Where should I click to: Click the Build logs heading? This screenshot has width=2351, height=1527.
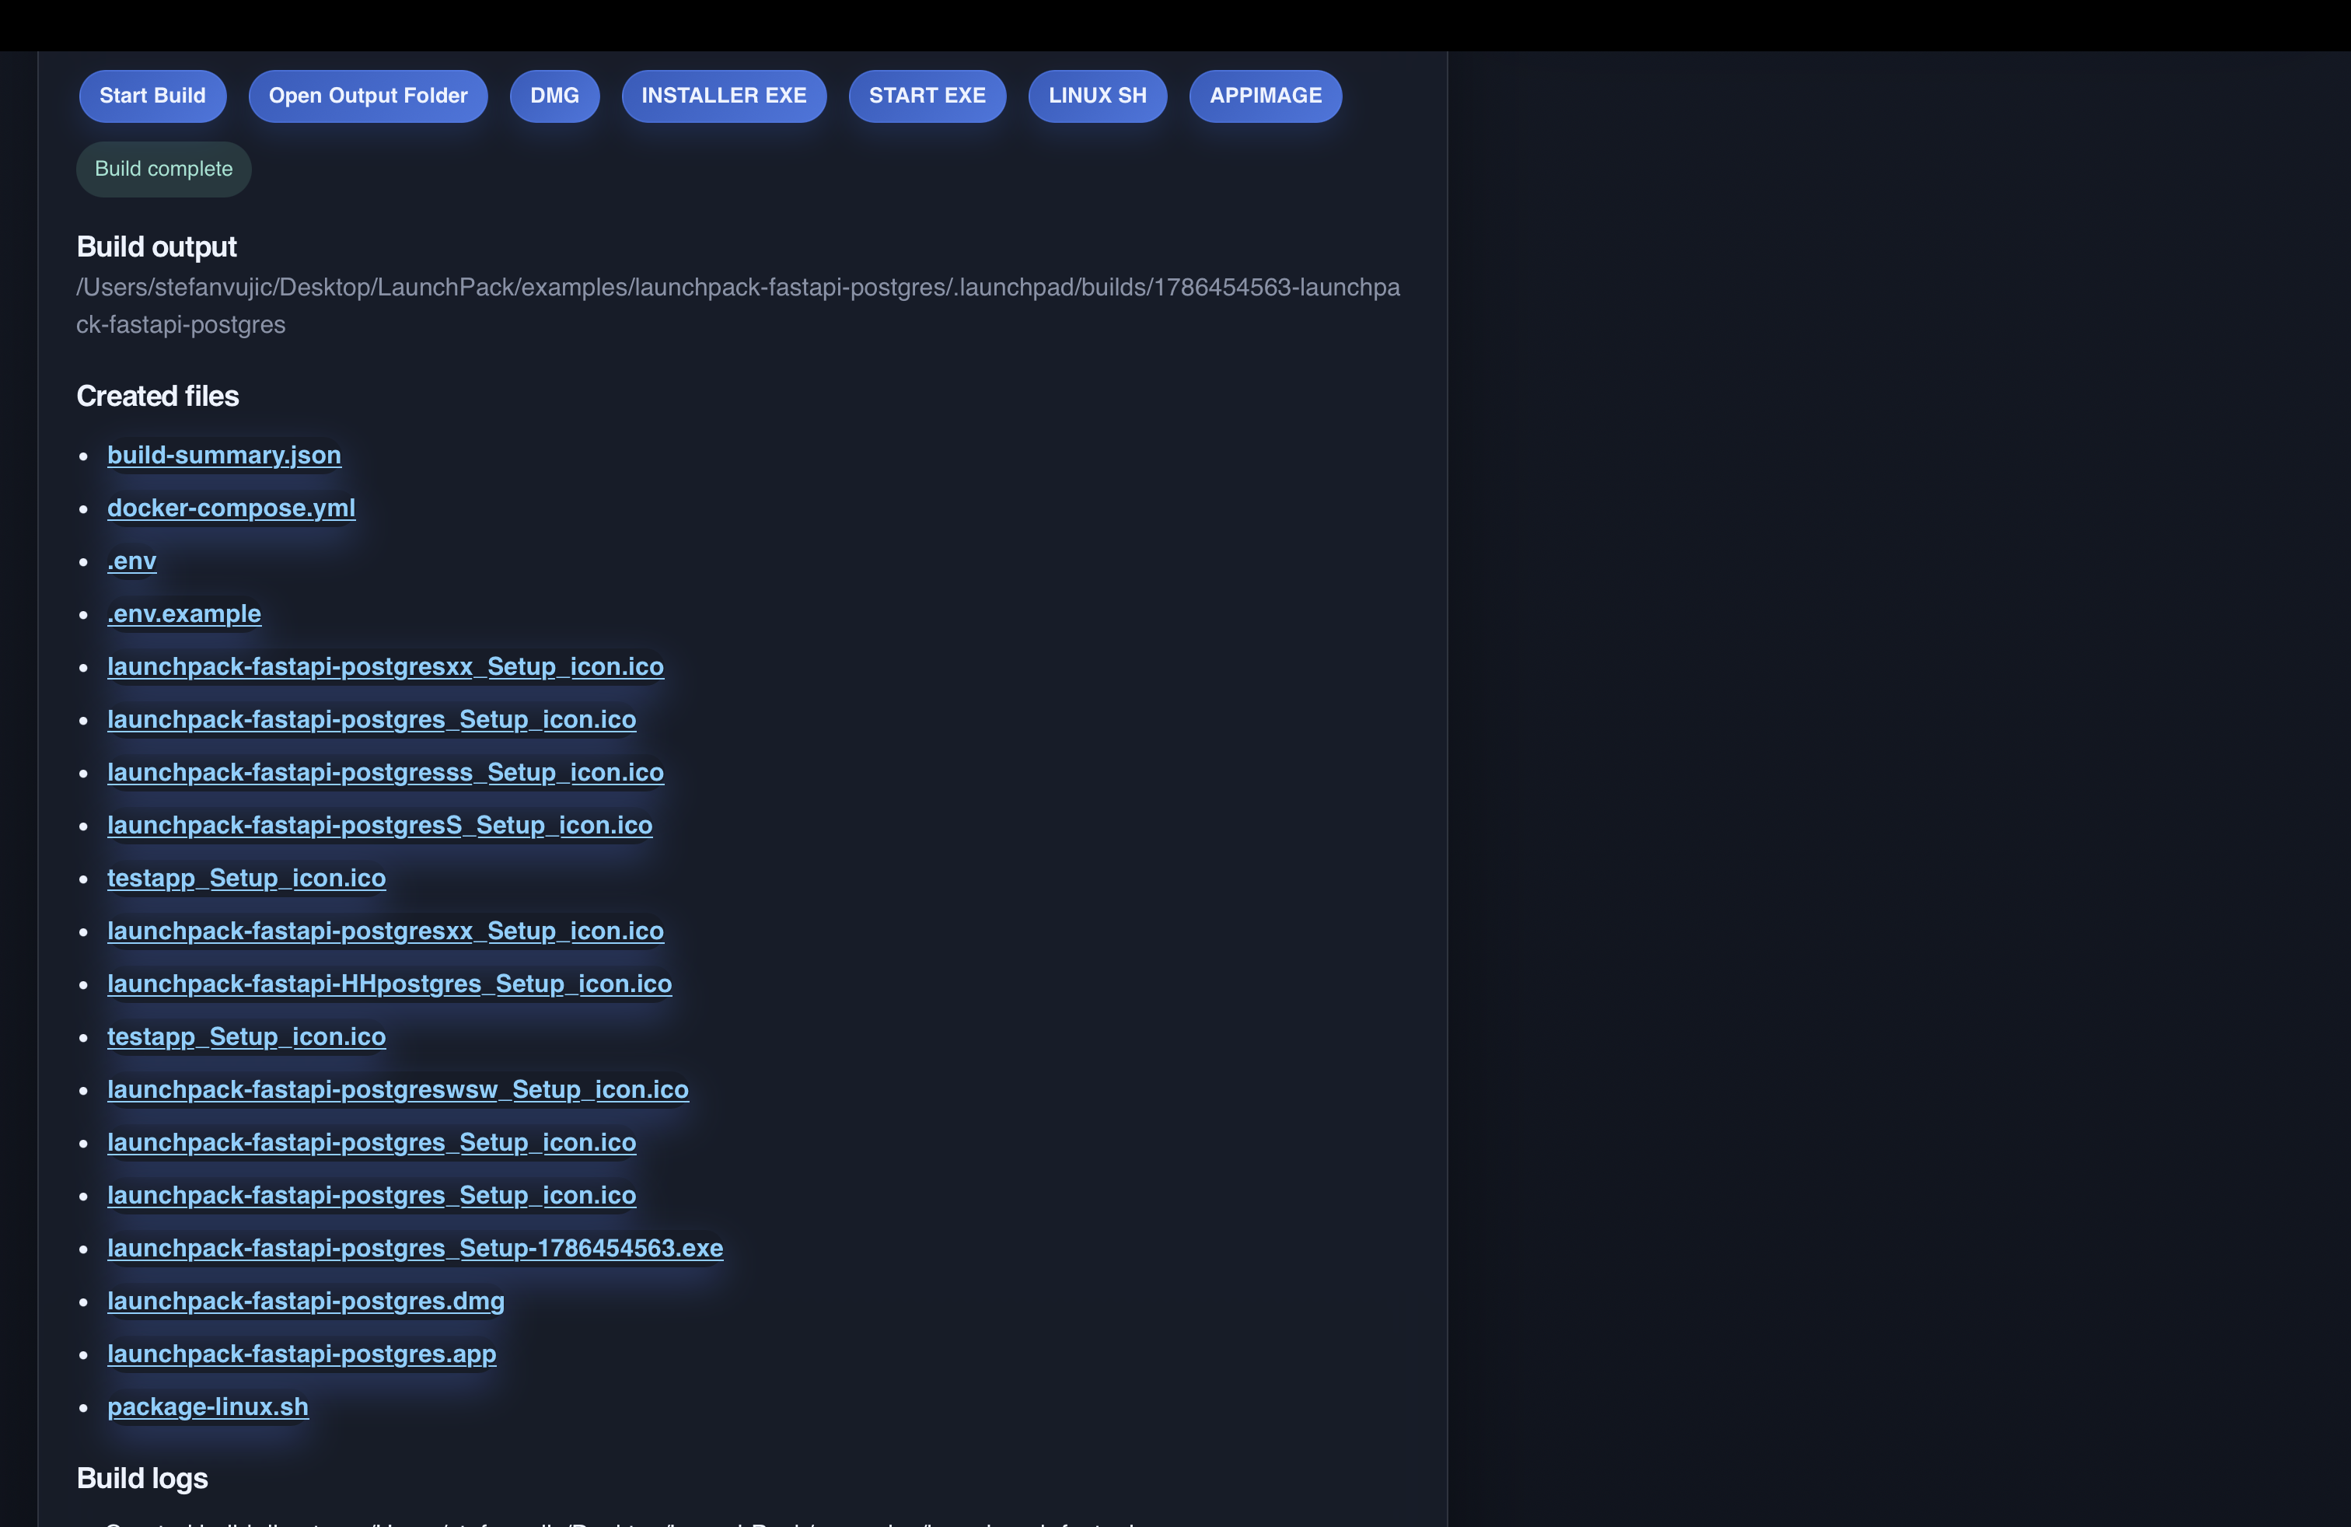pos(142,1479)
